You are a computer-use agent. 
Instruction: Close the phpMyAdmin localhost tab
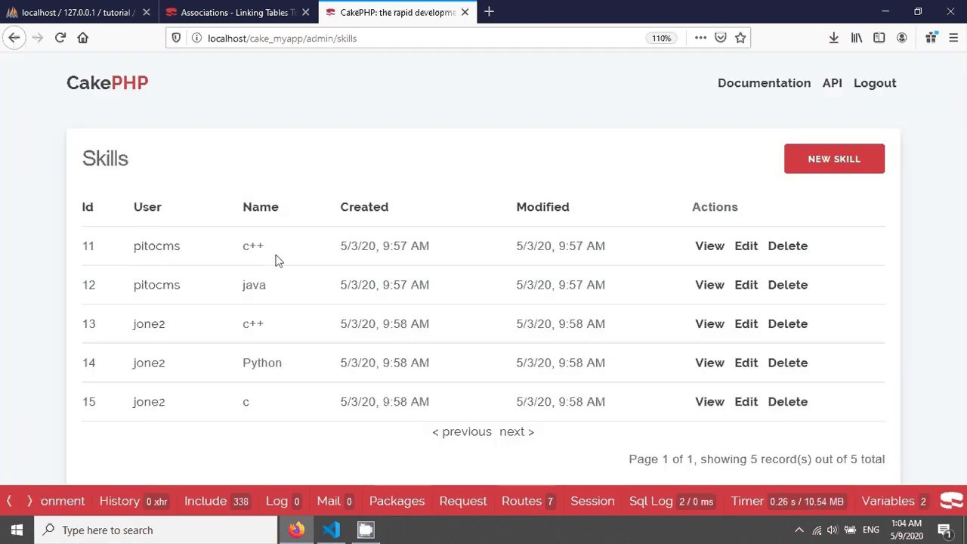click(146, 12)
